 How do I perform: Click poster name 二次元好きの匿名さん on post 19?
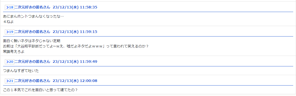[32, 32]
